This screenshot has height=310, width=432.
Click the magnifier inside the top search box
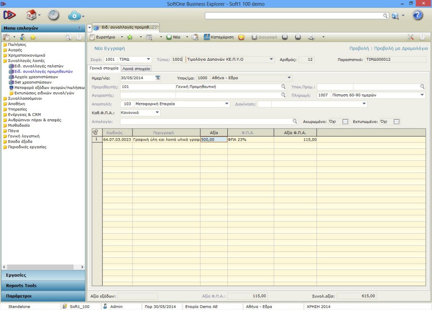pos(386,16)
